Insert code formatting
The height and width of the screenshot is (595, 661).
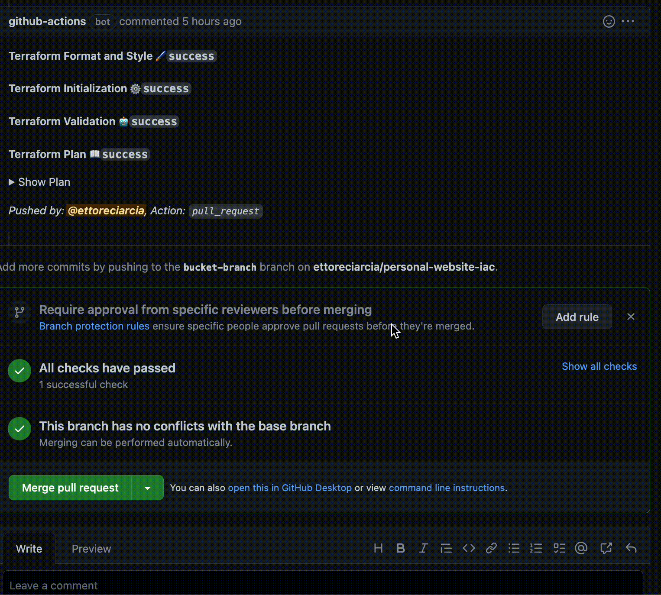(469, 548)
